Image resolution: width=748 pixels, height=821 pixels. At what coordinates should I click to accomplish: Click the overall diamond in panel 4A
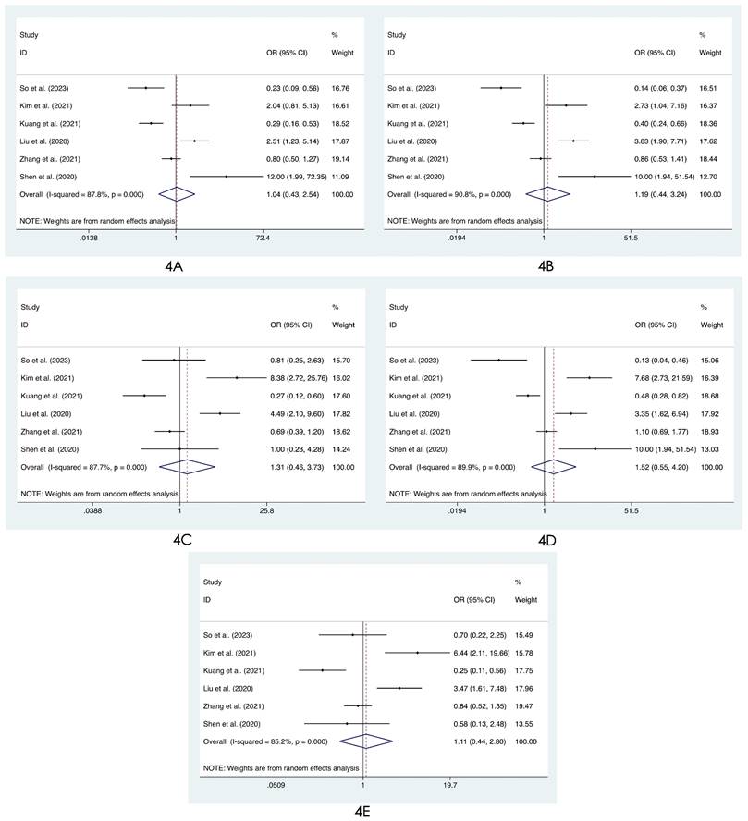point(178,194)
